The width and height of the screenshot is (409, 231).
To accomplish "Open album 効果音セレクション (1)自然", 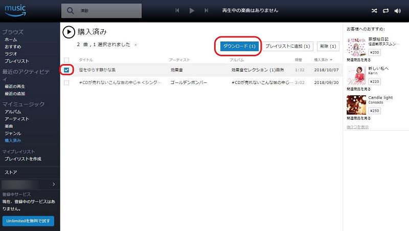I will (x=258, y=70).
